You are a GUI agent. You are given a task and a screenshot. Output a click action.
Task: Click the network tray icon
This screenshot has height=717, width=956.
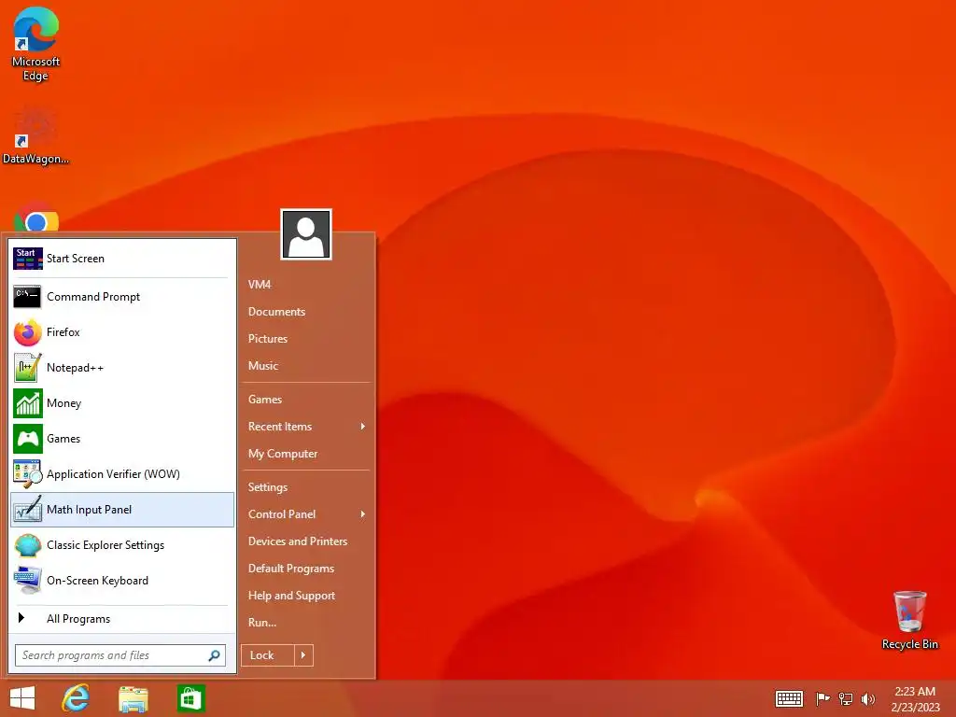846,698
